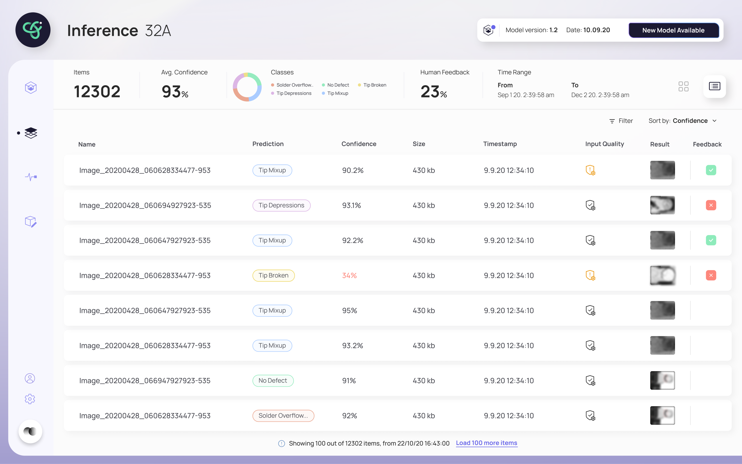Viewport: 742px width, 464px height.
Task: Toggle red X feedback on Tip Broken row
Action: pyautogui.click(x=711, y=275)
